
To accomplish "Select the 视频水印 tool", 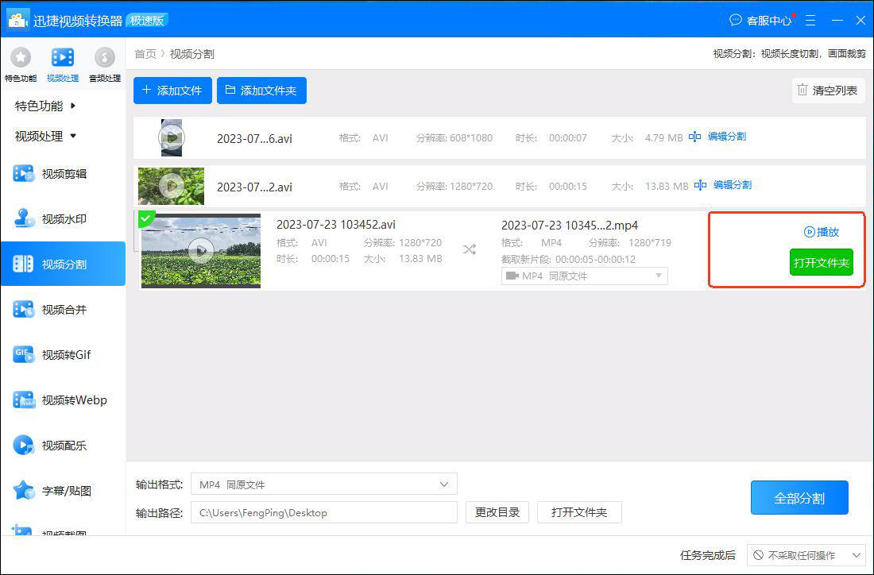I will (x=64, y=218).
